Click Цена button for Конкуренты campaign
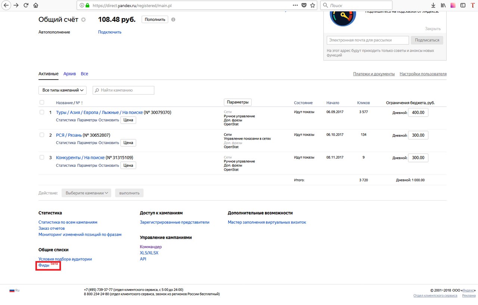The width and height of the screenshot is (478, 305). coord(128,165)
